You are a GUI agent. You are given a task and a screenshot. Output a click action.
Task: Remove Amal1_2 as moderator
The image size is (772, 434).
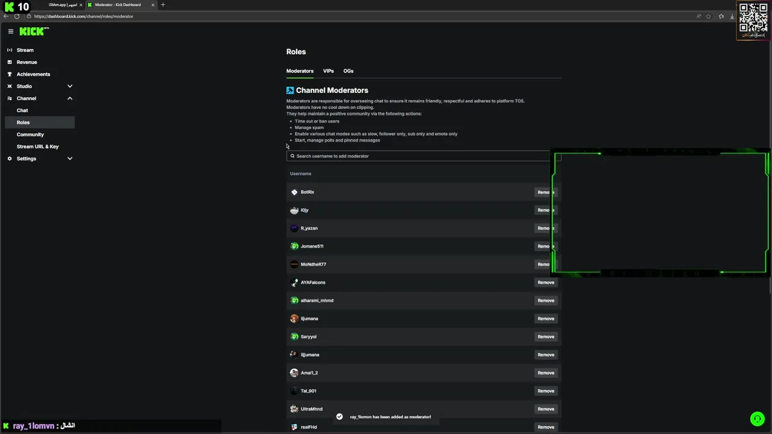coord(546,373)
